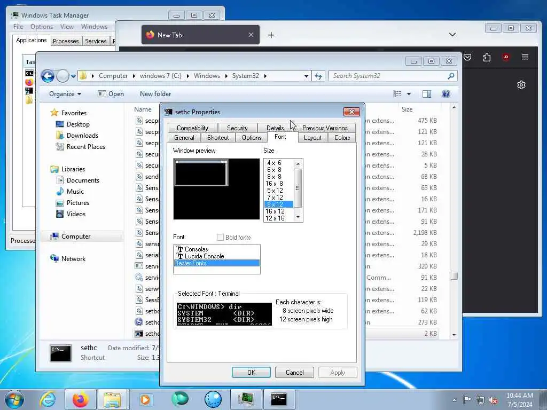Open the Colors tab
This screenshot has height=410, width=547.
pos(342,138)
